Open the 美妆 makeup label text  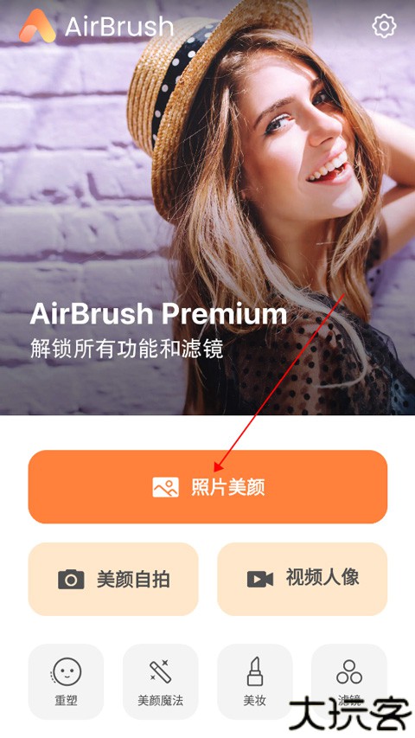point(254,701)
